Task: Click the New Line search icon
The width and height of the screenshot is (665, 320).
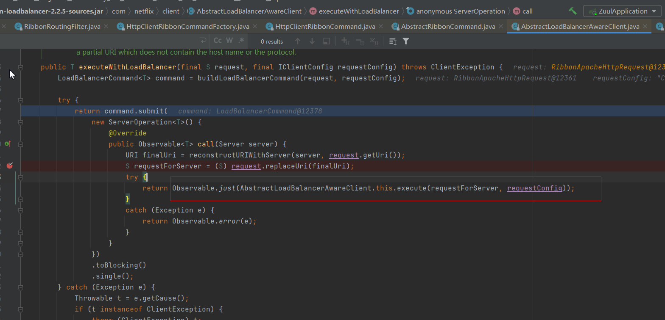Action: [204, 41]
